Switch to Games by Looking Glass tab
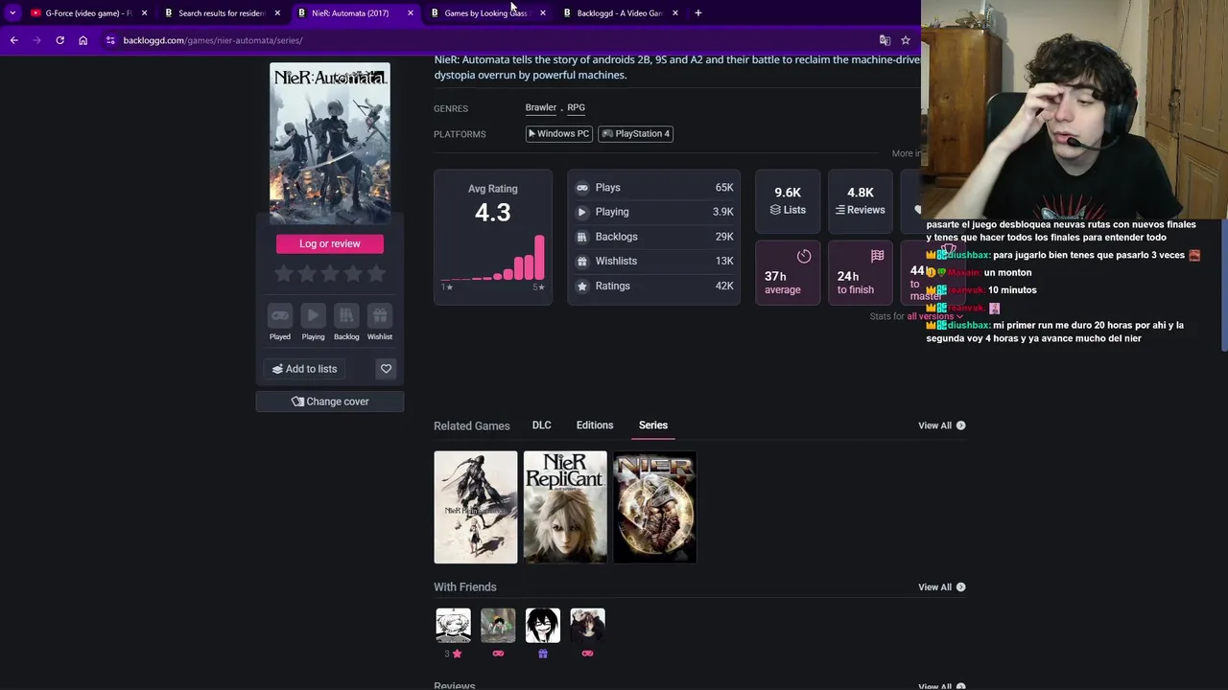 point(485,12)
